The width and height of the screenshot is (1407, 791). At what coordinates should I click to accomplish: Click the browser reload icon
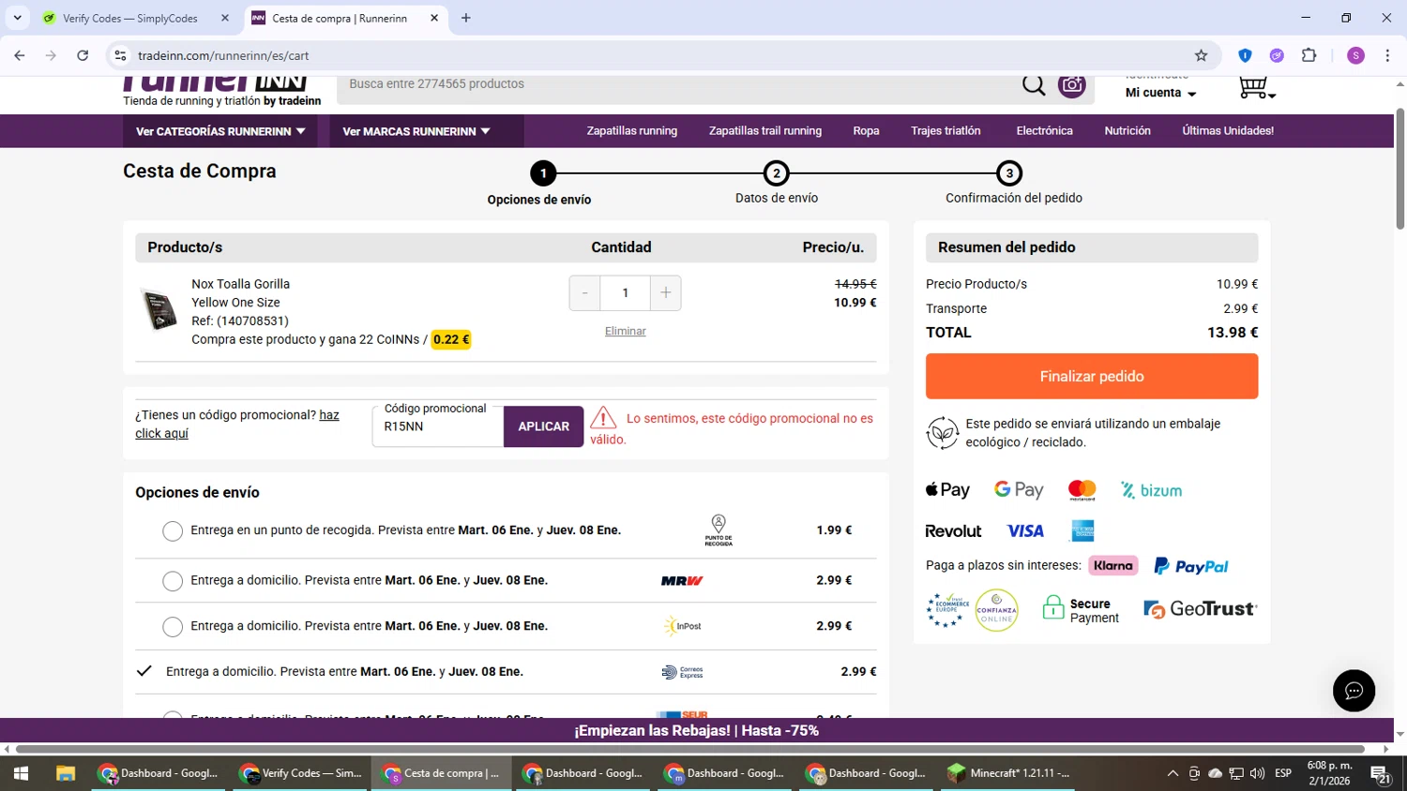pos(83,55)
